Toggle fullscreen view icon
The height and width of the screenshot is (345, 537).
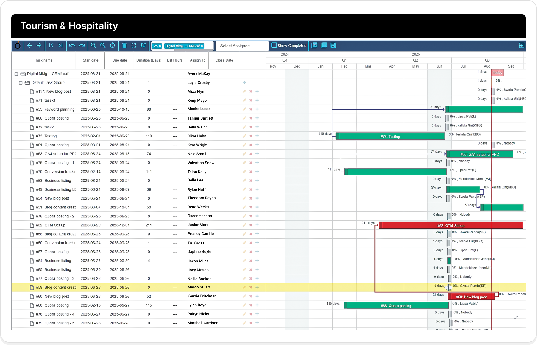(134, 46)
